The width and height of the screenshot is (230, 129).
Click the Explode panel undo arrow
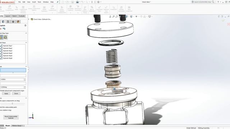pos(4,29)
